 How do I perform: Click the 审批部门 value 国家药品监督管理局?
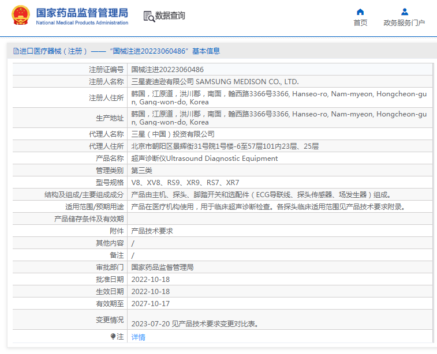(x=162, y=267)
